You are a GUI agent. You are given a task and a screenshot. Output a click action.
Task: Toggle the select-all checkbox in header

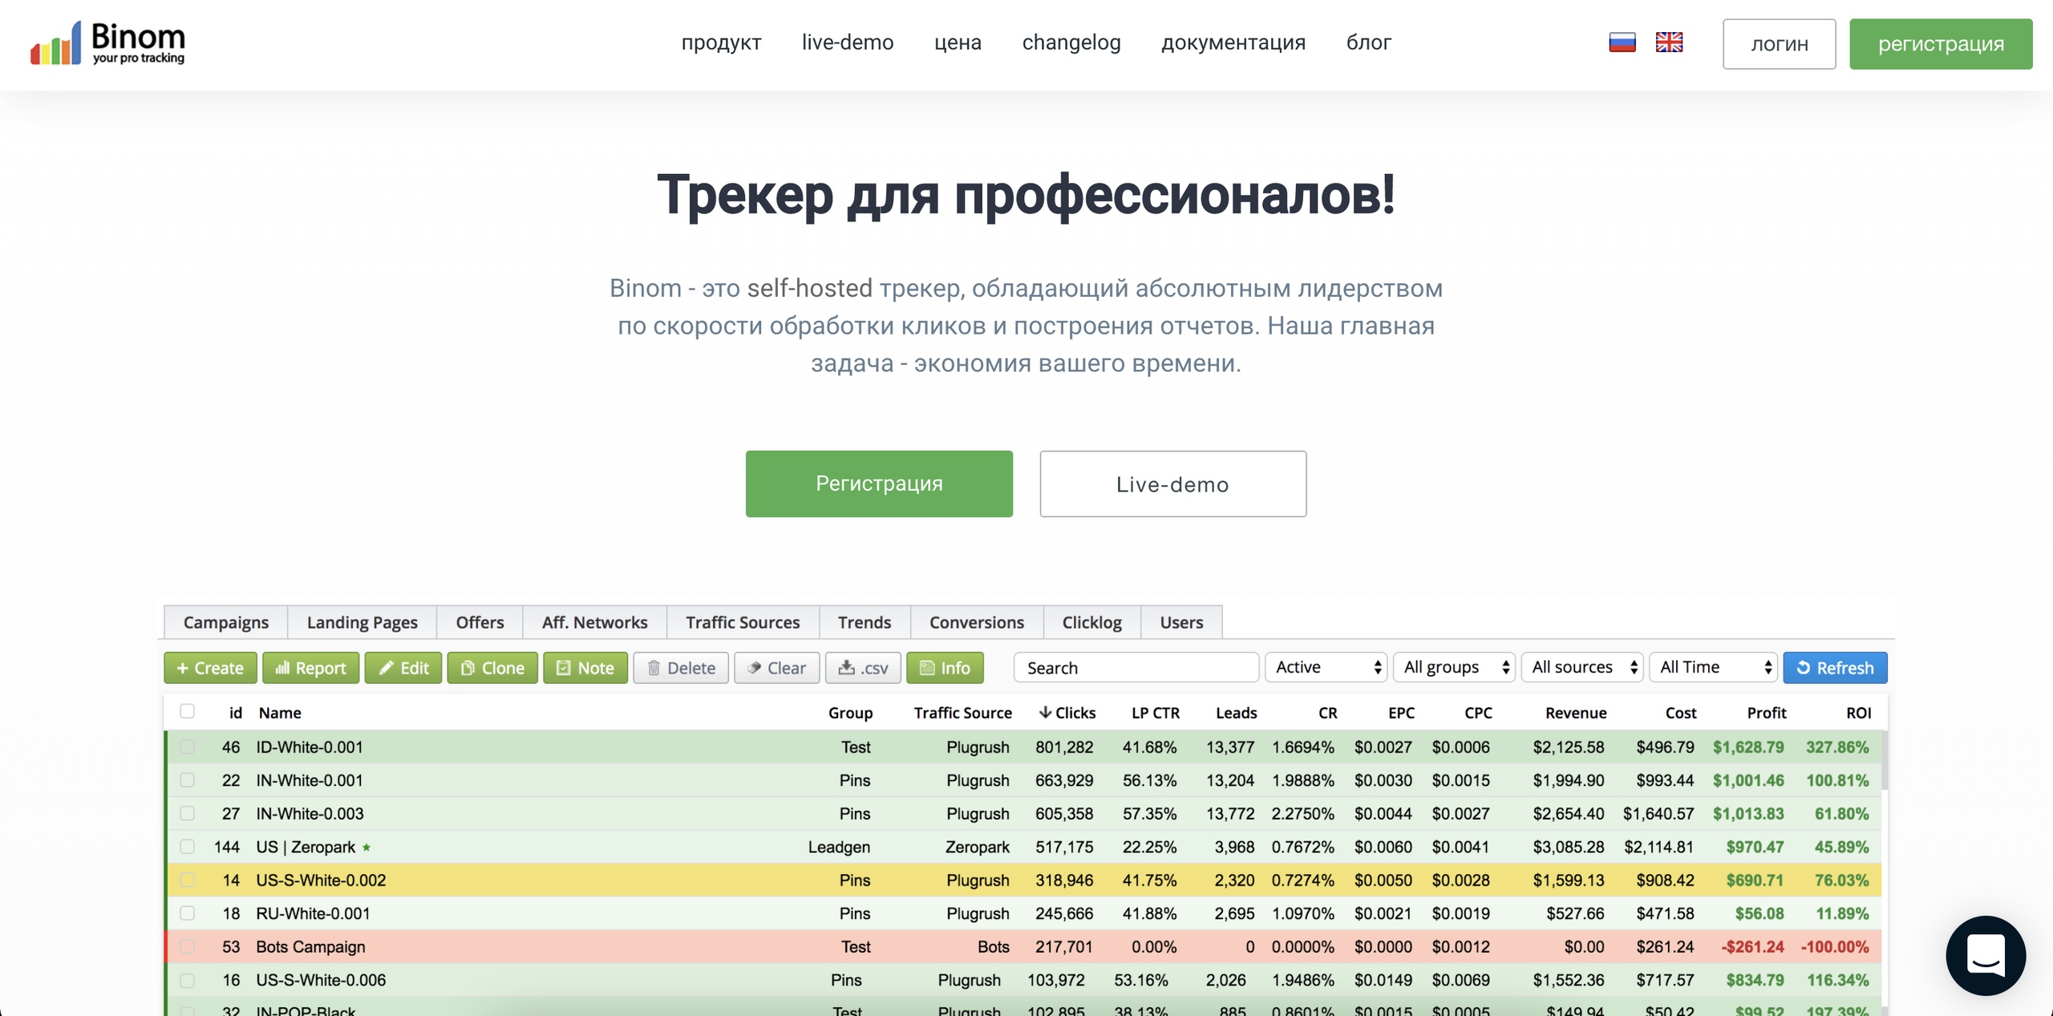pos(188,711)
